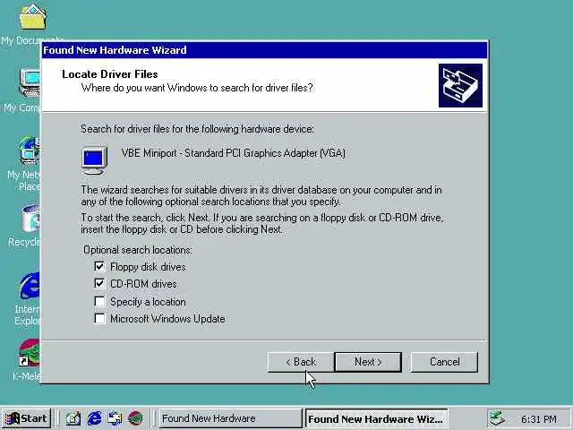
Task: Cancel the Found New Hardware Wizard
Action: tap(444, 362)
